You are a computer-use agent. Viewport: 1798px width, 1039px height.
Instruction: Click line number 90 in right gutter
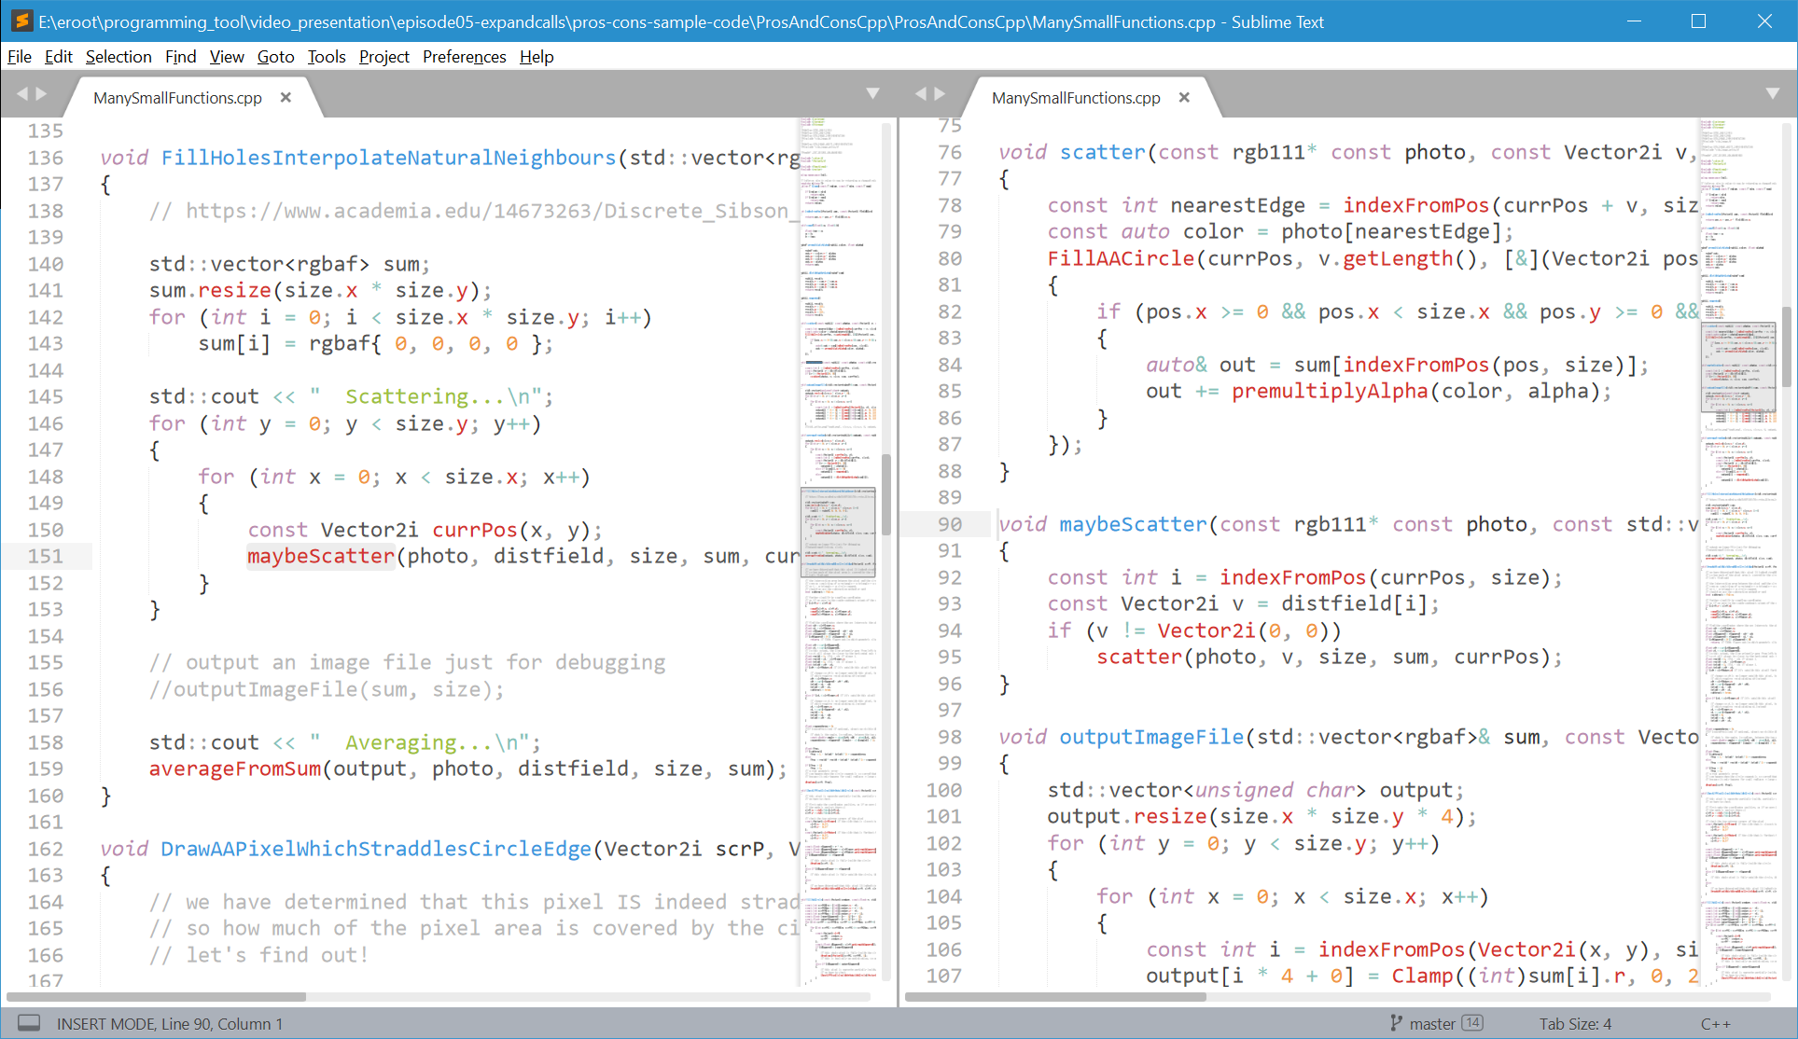(950, 525)
